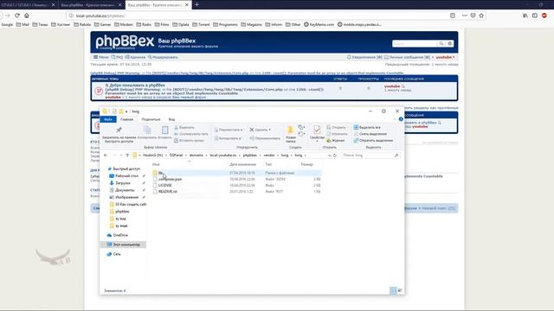This screenshot has width=554, height=311.
Task: Click the Explorer Up one level arrow
Action: [x=127, y=155]
